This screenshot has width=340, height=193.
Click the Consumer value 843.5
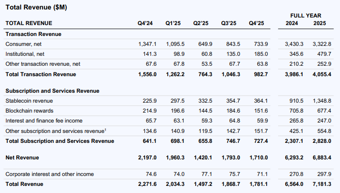pos(233,44)
